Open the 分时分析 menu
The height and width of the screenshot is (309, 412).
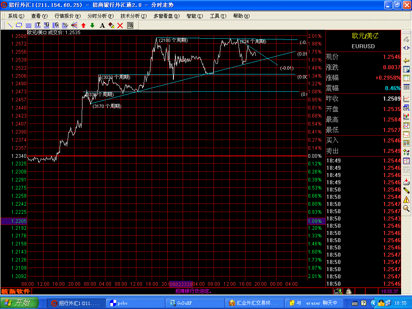[100, 16]
